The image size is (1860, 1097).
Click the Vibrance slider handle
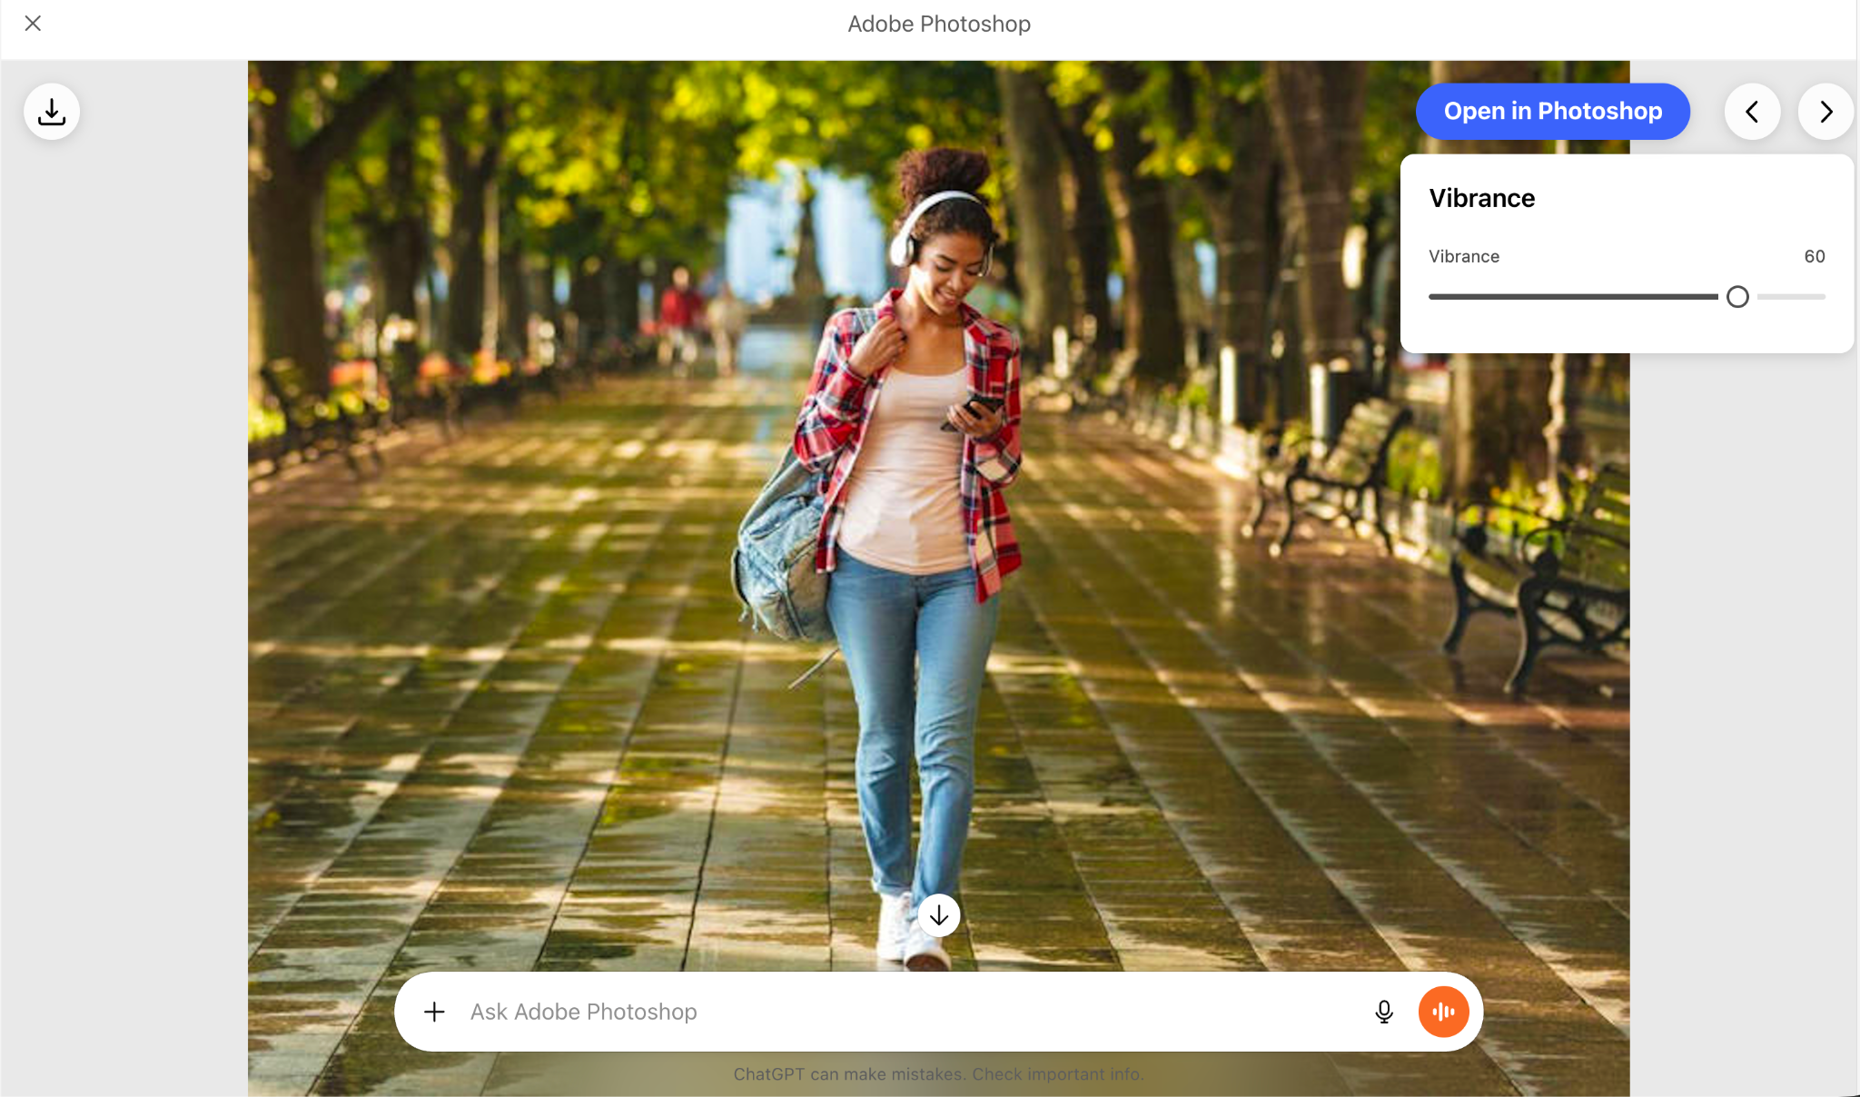1737,297
